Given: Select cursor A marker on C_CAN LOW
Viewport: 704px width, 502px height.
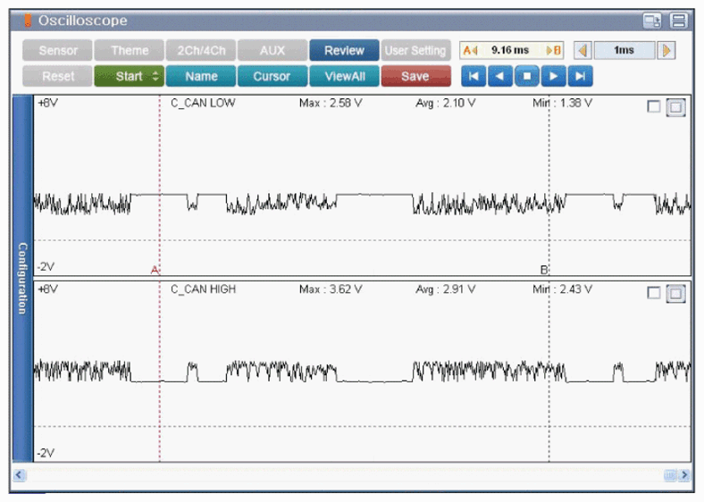Looking at the screenshot, I should pyautogui.click(x=155, y=270).
